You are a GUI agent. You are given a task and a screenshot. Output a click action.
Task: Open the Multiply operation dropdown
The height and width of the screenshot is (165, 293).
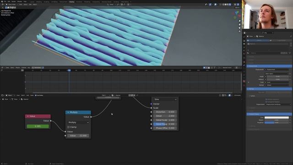(78, 122)
